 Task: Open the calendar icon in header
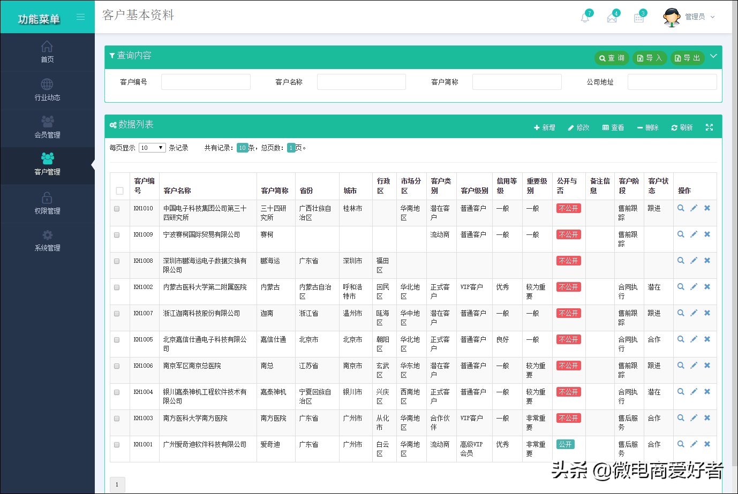point(639,18)
